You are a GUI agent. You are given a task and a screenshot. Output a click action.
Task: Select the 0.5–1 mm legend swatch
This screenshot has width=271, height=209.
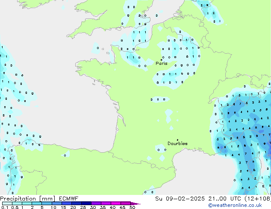17,203
